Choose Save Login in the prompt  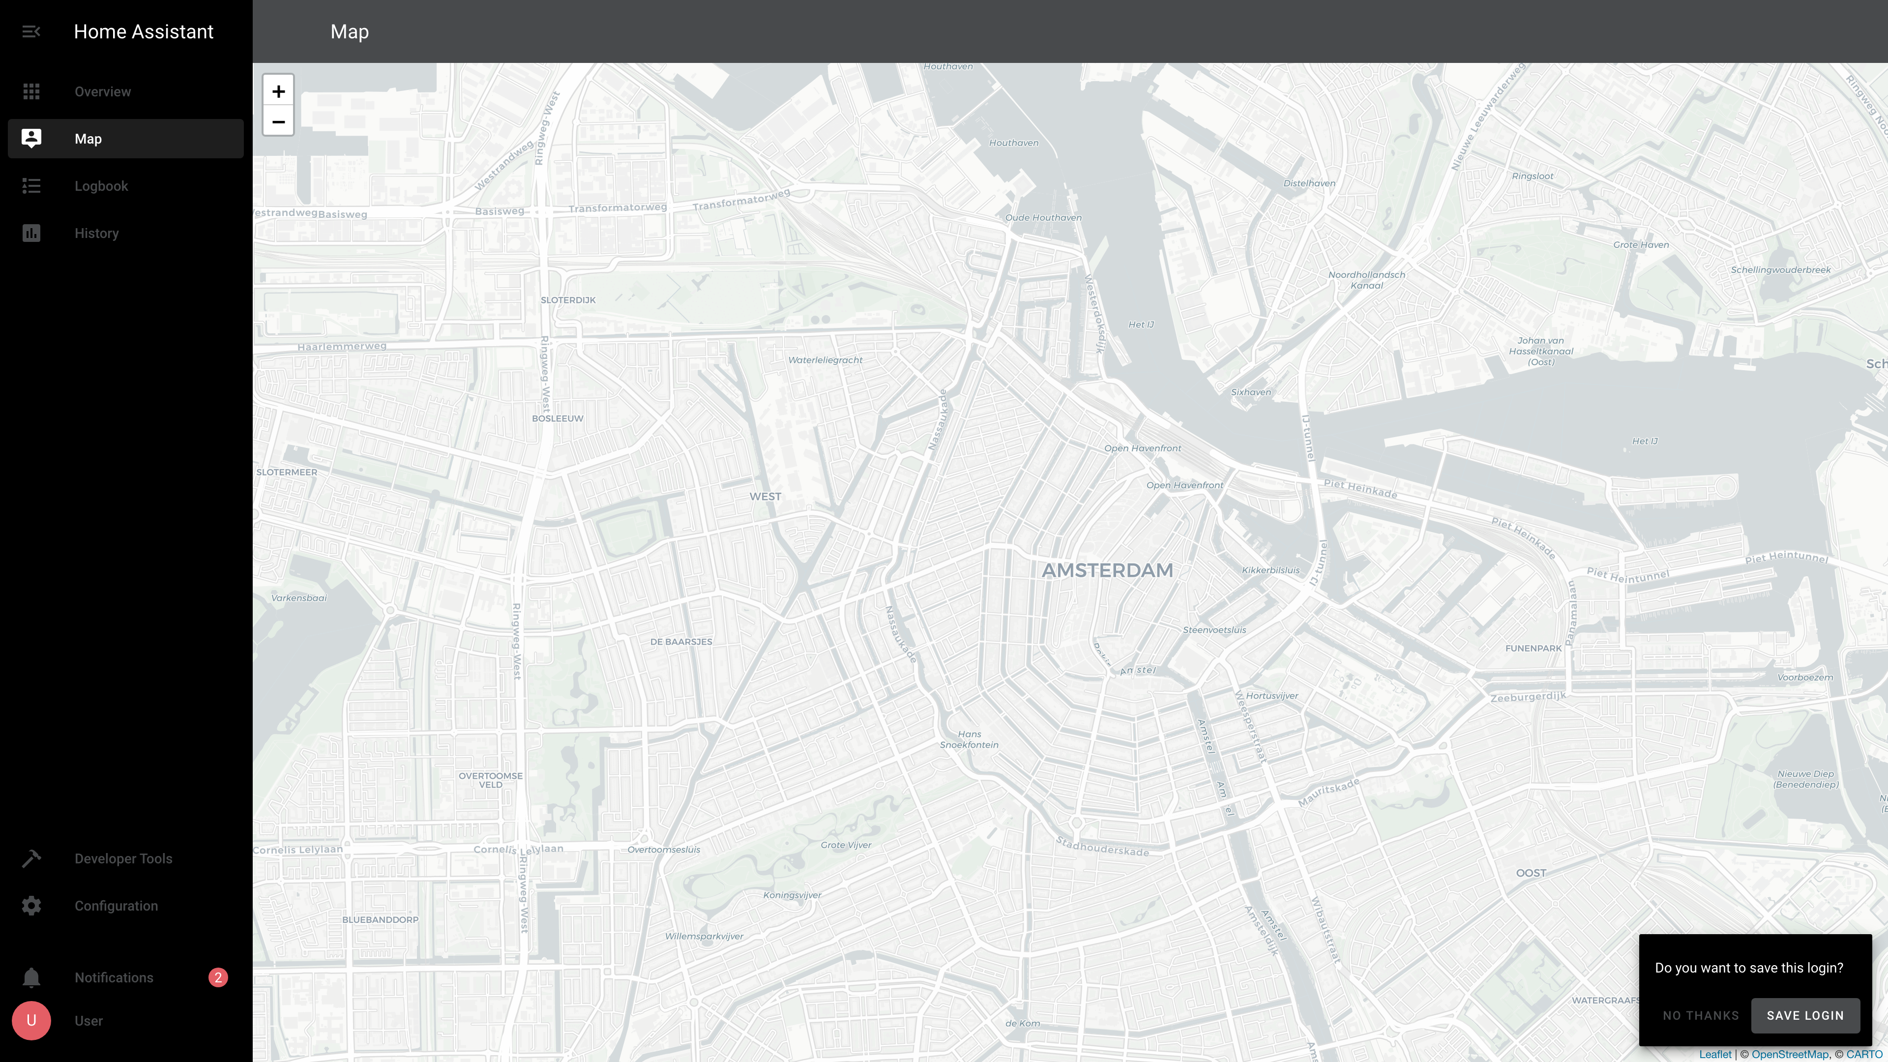click(1805, 1015)
